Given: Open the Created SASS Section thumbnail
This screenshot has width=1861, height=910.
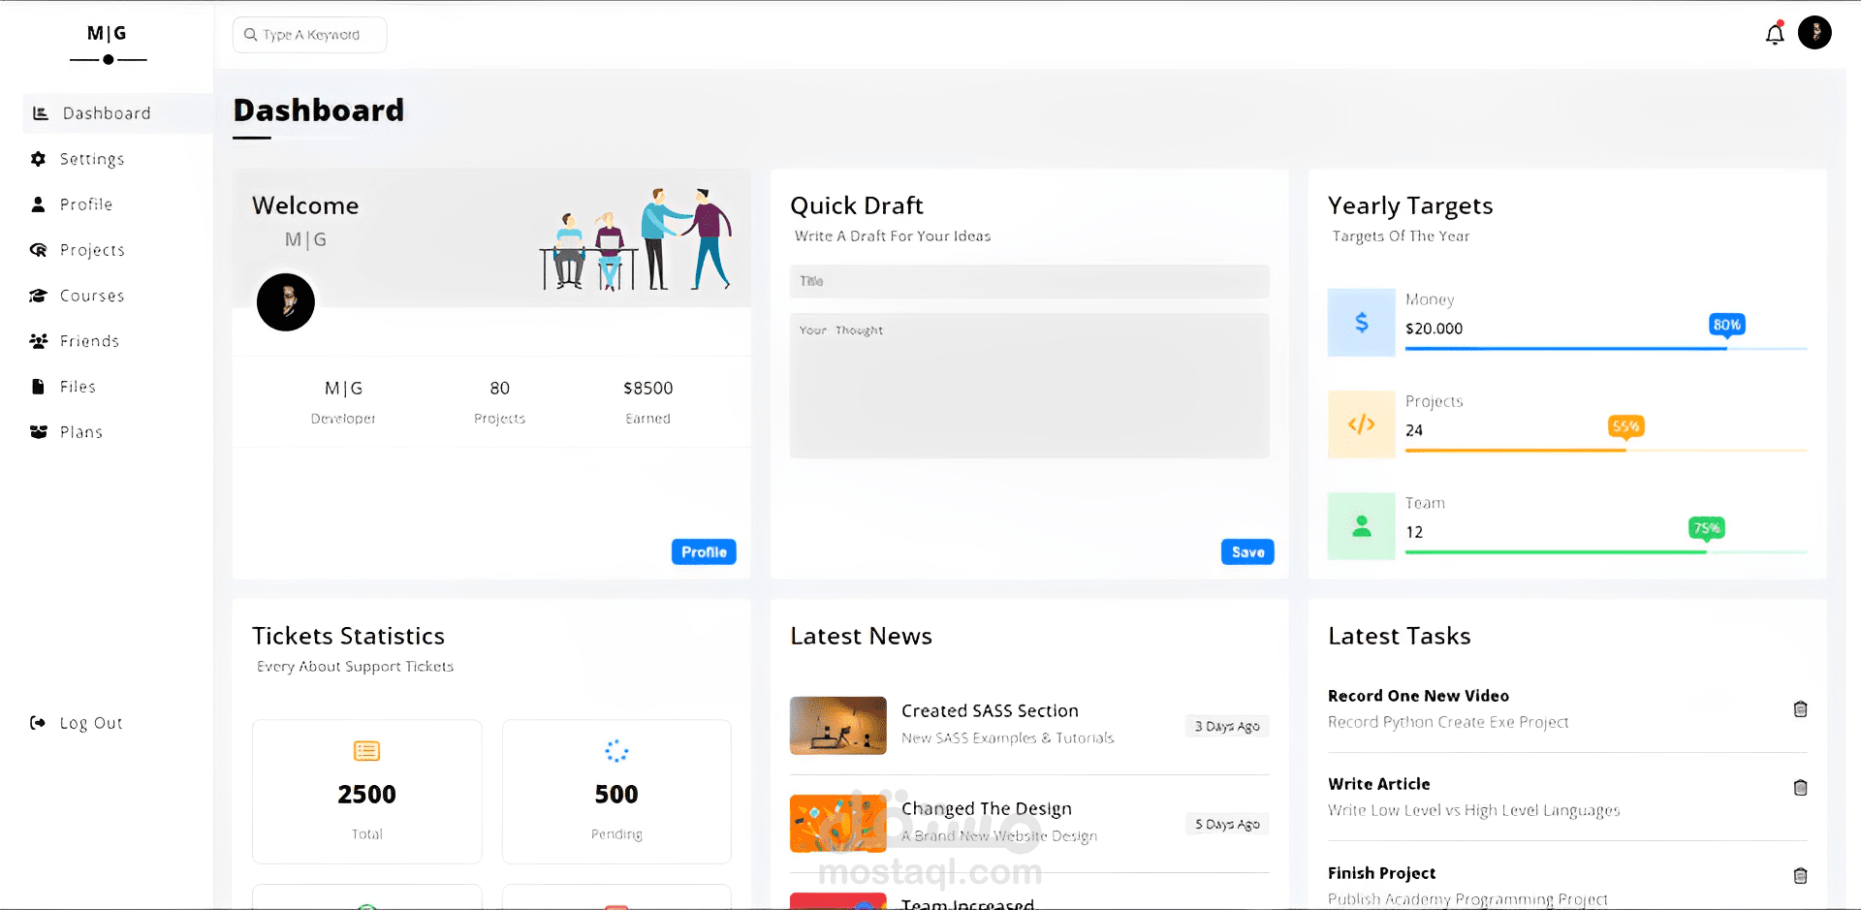Looking at the screenshot, I should click(x=838, y=726).
